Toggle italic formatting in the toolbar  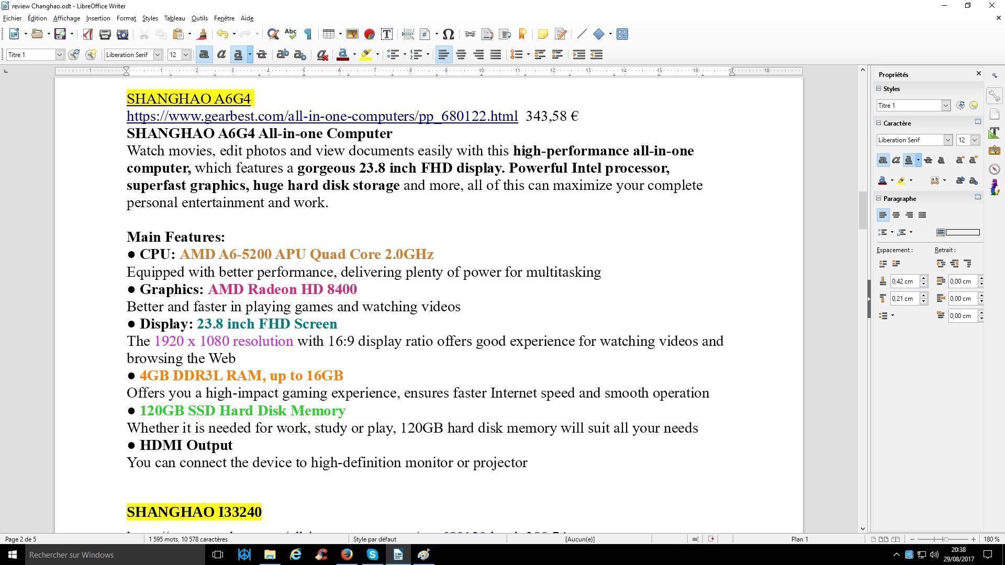[x=221, y=55]
